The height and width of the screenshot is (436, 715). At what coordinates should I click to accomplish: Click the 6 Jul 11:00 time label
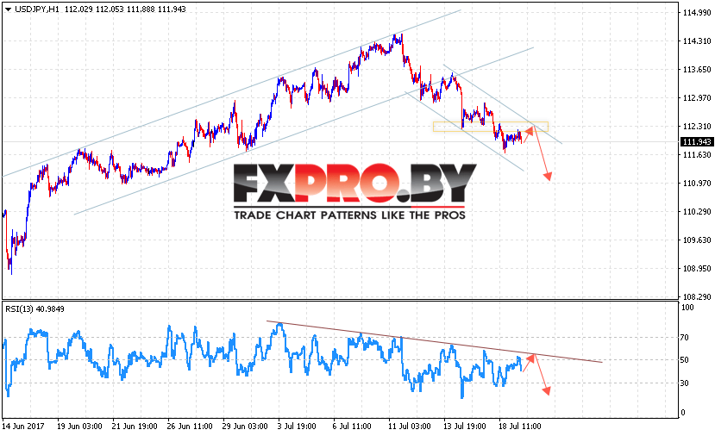click(352, 426)
